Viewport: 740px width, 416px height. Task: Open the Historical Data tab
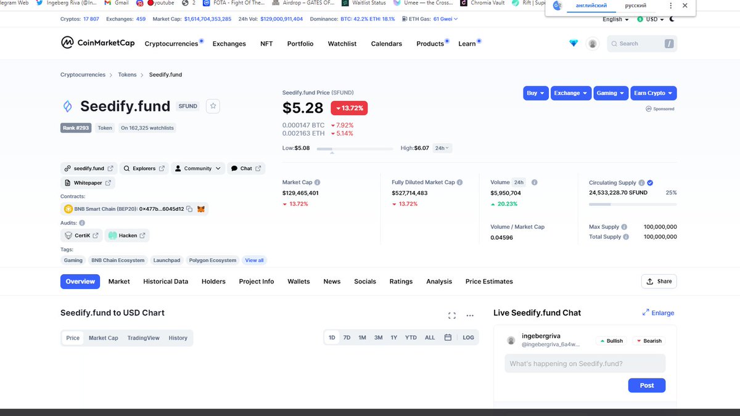click(166, 282)
